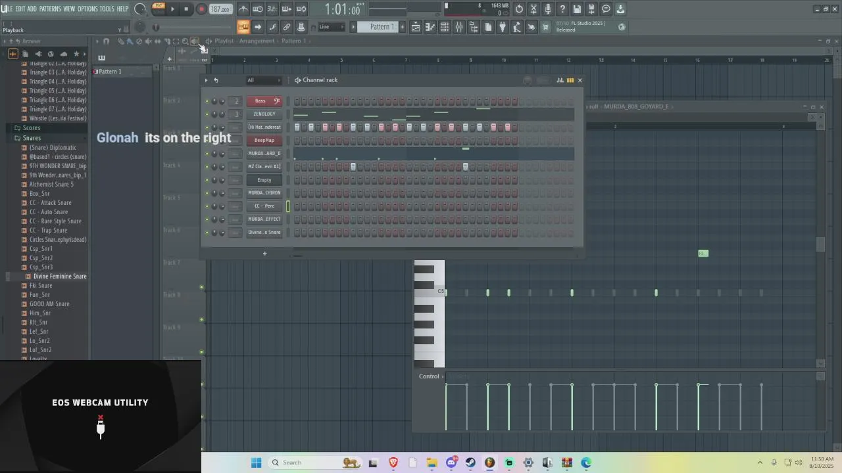Screen dimensions: 842x473
Task: Click the channel rack graph editor icon
Action: point(560,80)
